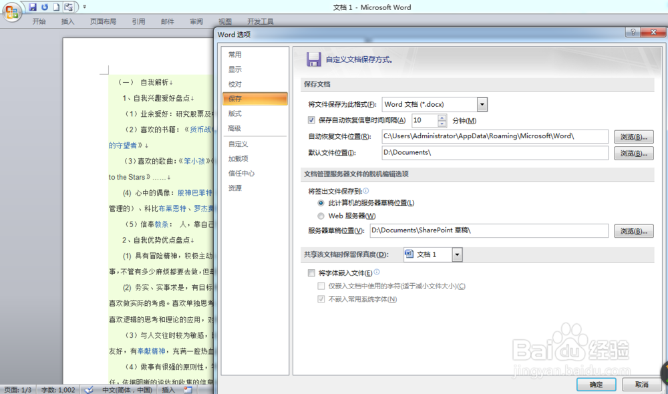668x394 pixels.
Task: Open the Office button menu
Action: click(11, 11)
